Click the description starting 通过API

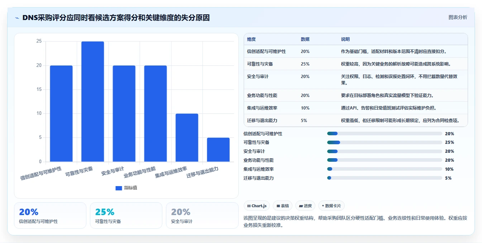(388, 108)
